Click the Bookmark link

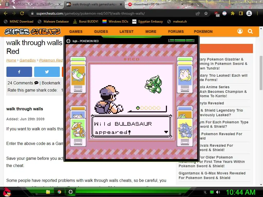(51, 83)
